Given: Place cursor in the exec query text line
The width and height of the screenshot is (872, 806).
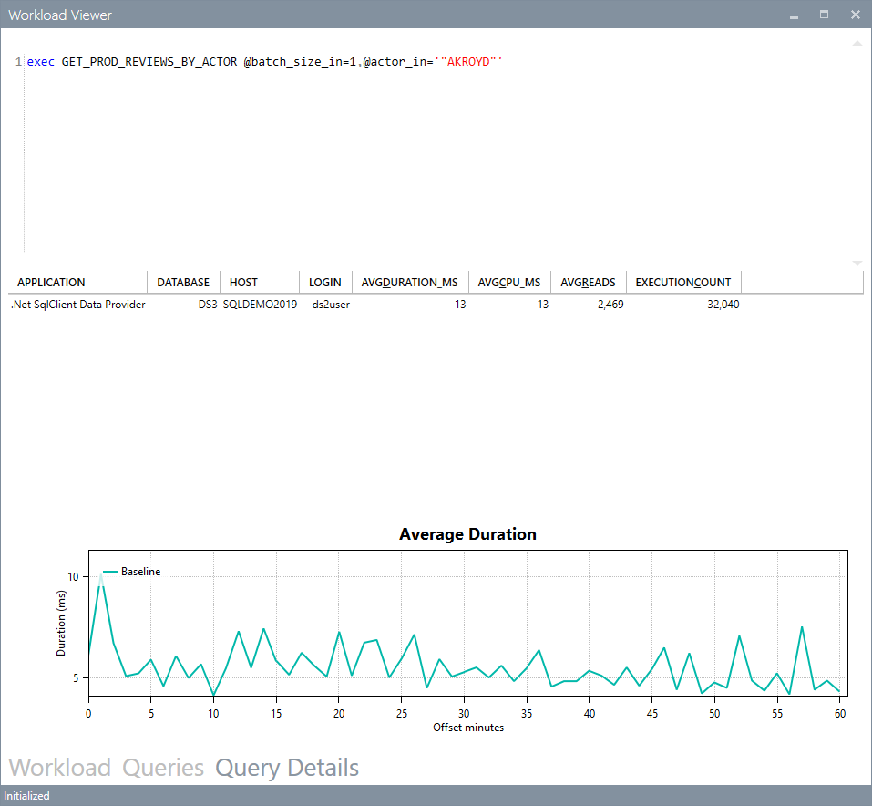Looking at the screenshot, I should click(x=265, y=62).
